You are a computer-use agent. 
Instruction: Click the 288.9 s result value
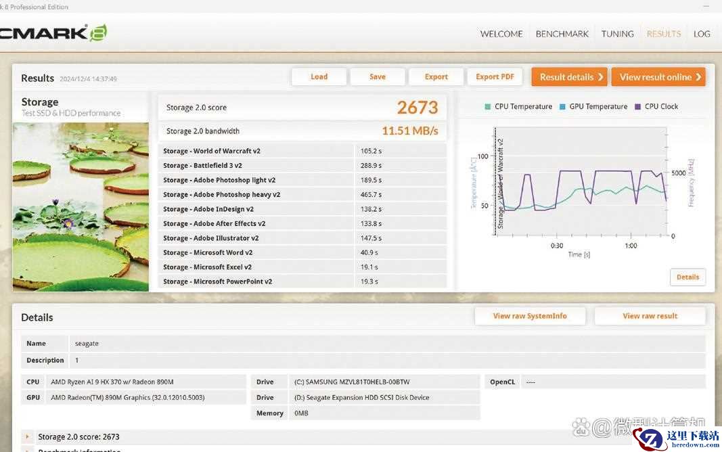[371, 166]
